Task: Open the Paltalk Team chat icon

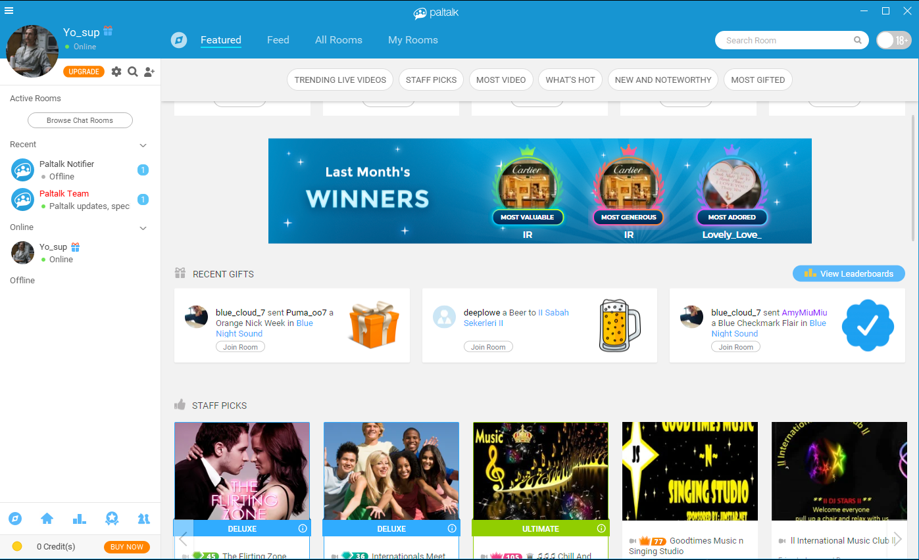Action: pos(23,199)
